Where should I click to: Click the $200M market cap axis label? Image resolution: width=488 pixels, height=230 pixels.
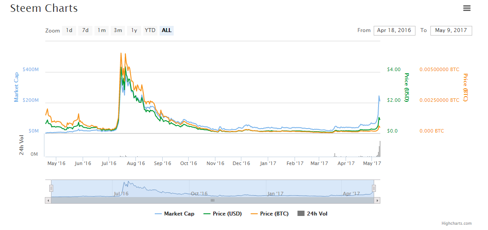click(31, 101)
